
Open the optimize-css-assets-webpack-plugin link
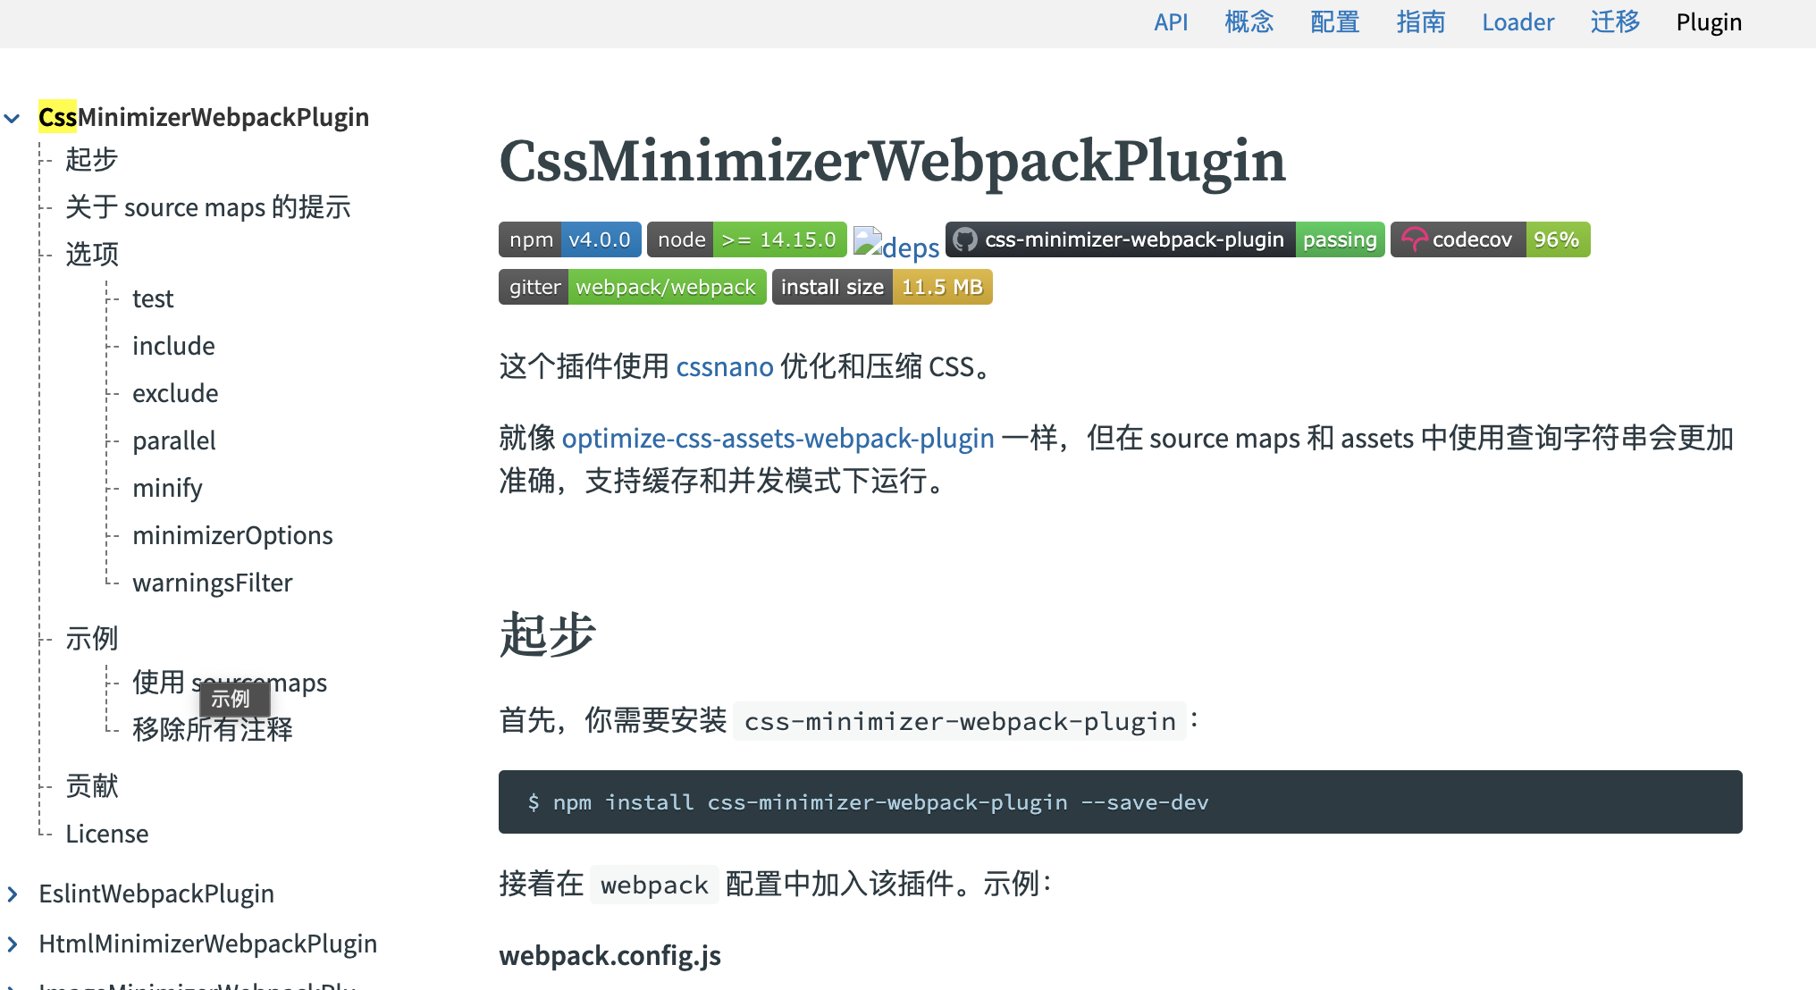[x=778, y=439]
